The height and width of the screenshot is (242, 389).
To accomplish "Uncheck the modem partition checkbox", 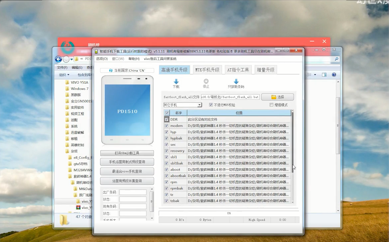I will point(167,125).
